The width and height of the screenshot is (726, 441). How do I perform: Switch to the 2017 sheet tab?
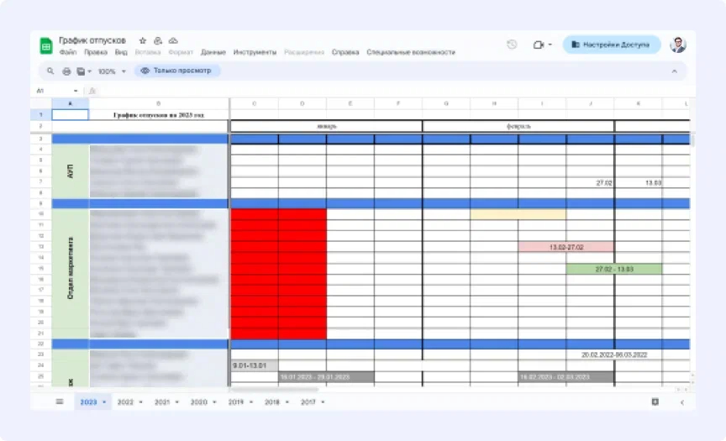[308, 402]
